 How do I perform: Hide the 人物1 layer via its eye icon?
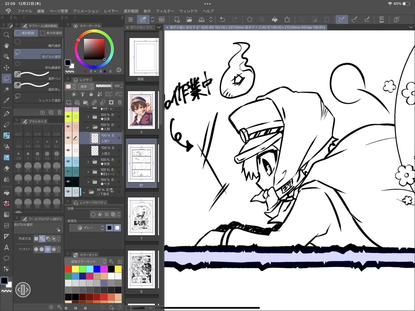(68, 138)
